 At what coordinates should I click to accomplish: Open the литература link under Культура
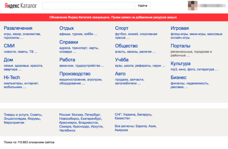pyautogui.click(x=205, y=69)
